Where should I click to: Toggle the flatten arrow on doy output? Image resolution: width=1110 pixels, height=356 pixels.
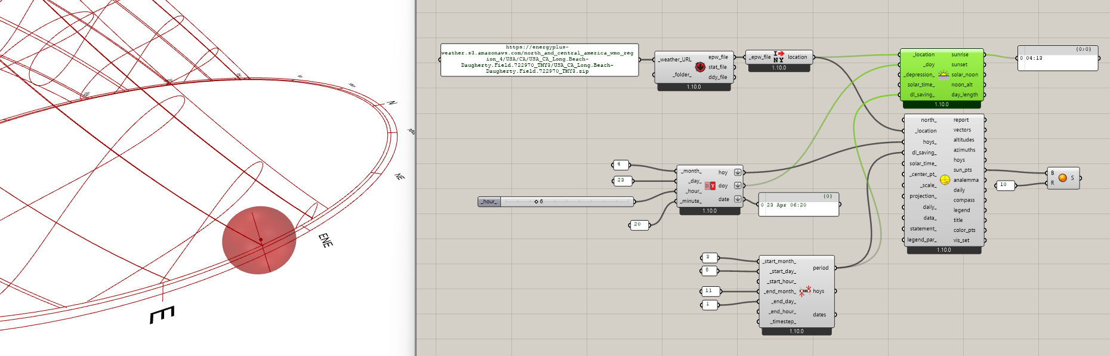click(738, 185)
